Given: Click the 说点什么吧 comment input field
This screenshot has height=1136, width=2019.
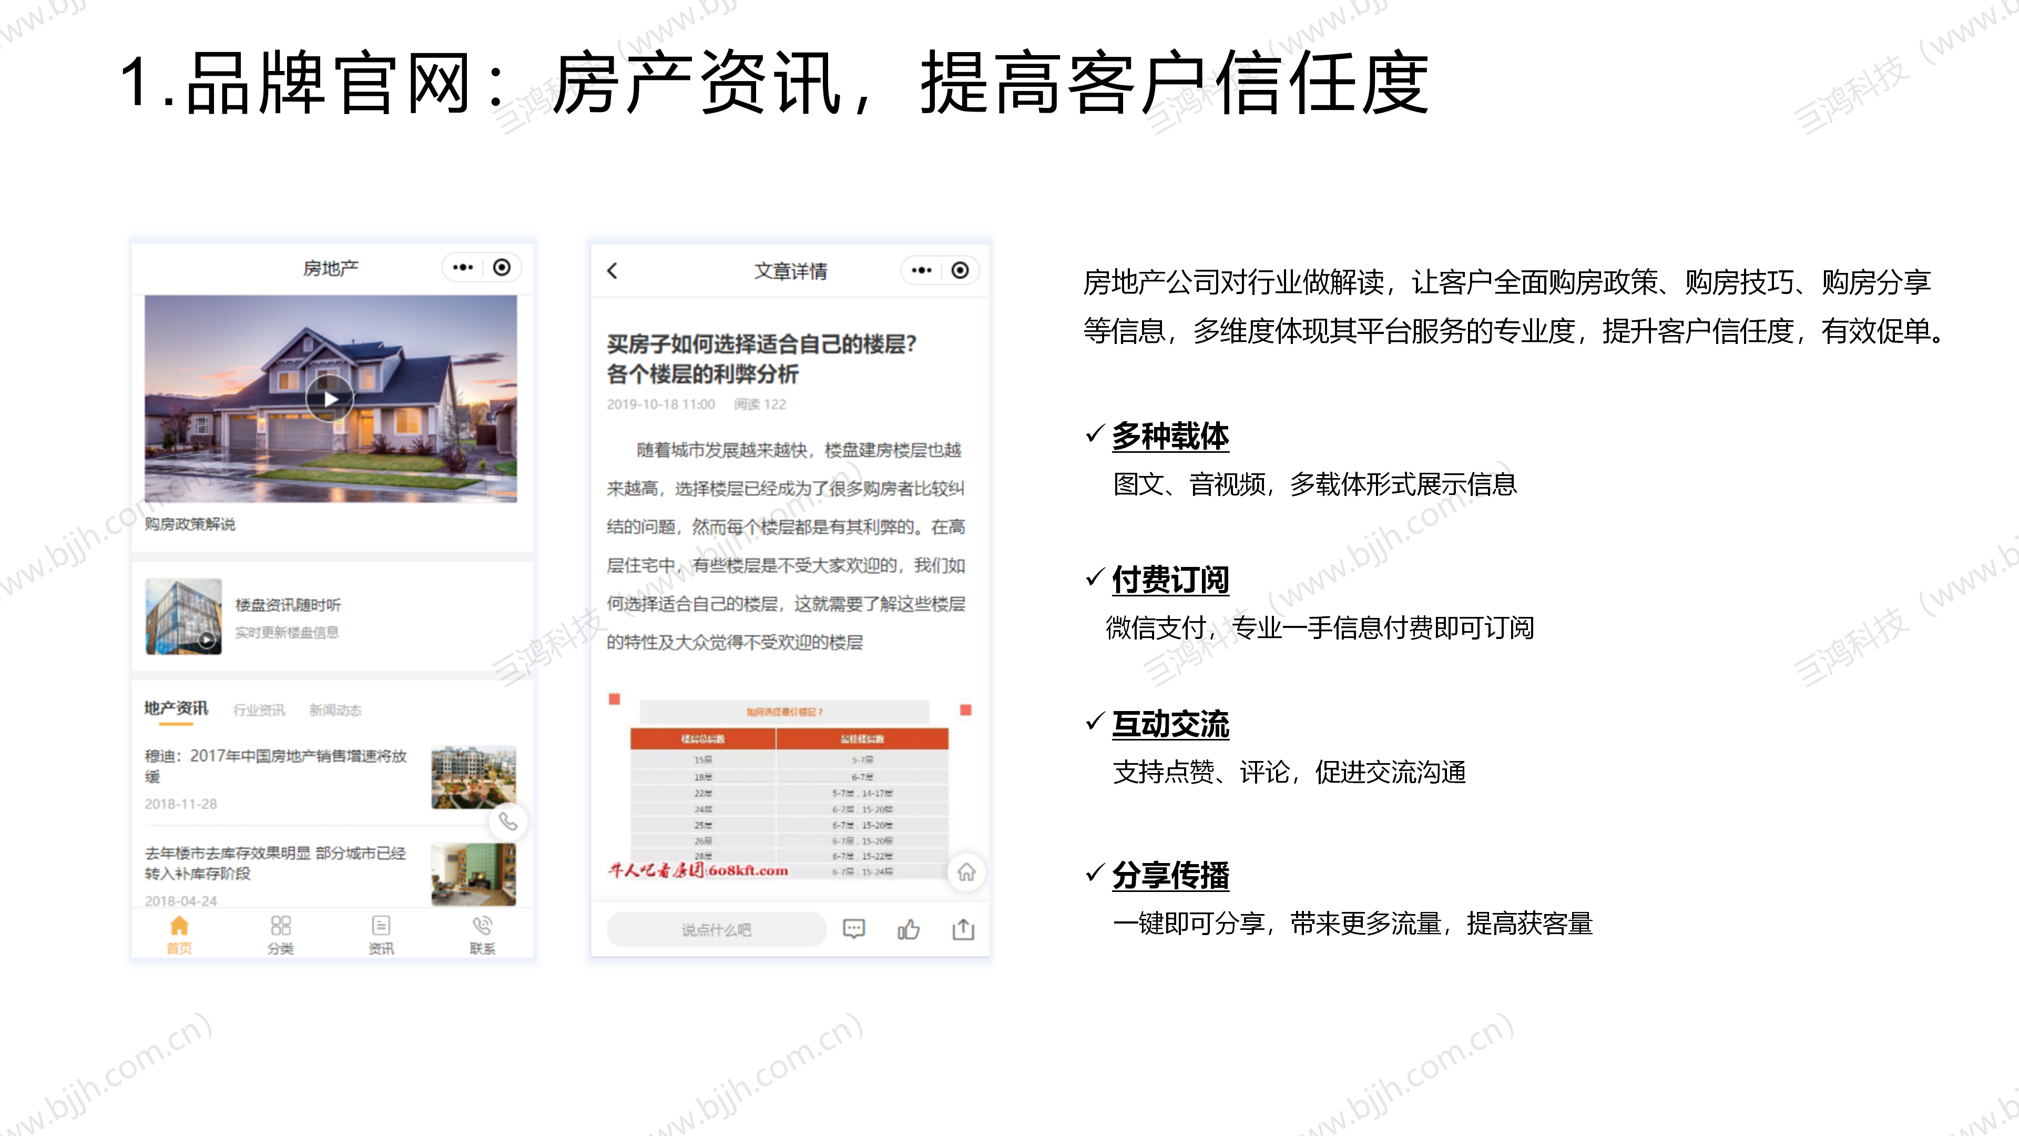Looking at the screenshot, I should [716, 929].
